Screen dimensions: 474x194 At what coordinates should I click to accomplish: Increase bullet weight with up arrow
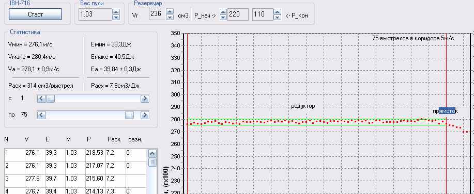click(116, 11)
